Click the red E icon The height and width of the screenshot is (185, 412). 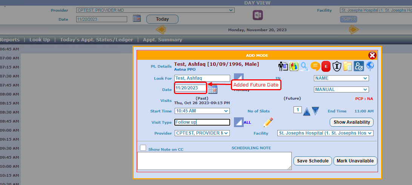click(x=326, y=66)
